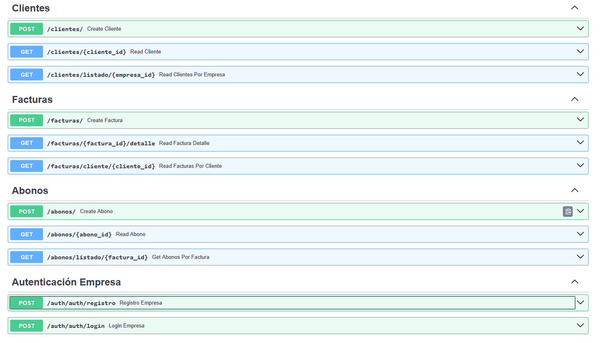
Task: Open the /clientes/listado/{empresa_id} path link
Action: pyautogui.click(x=101, y=74)
